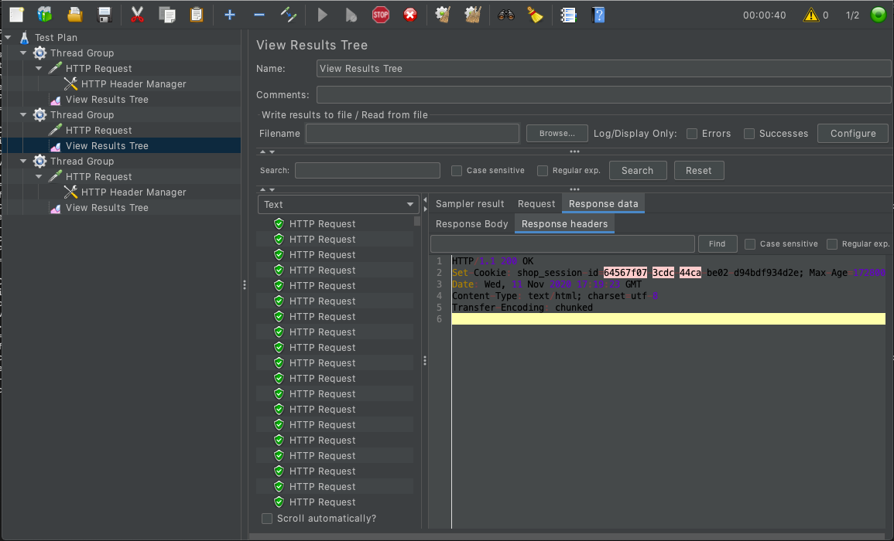894x541 pixels.
Task: Clear all results with the double-broom icon
Action: pyautogui.click(x=474, y=15)
